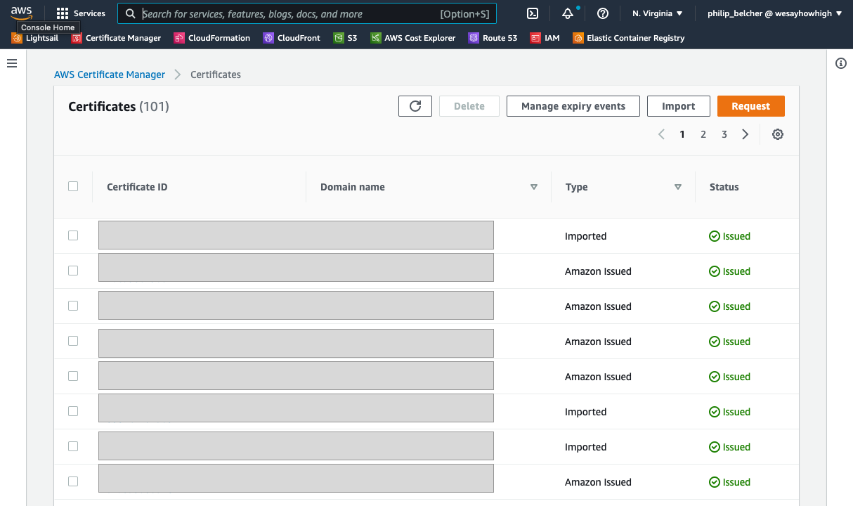The image size is (853, 506).
Task: Click the AWS Certificate Manager breadcrumb link
Action: point(110,74)
